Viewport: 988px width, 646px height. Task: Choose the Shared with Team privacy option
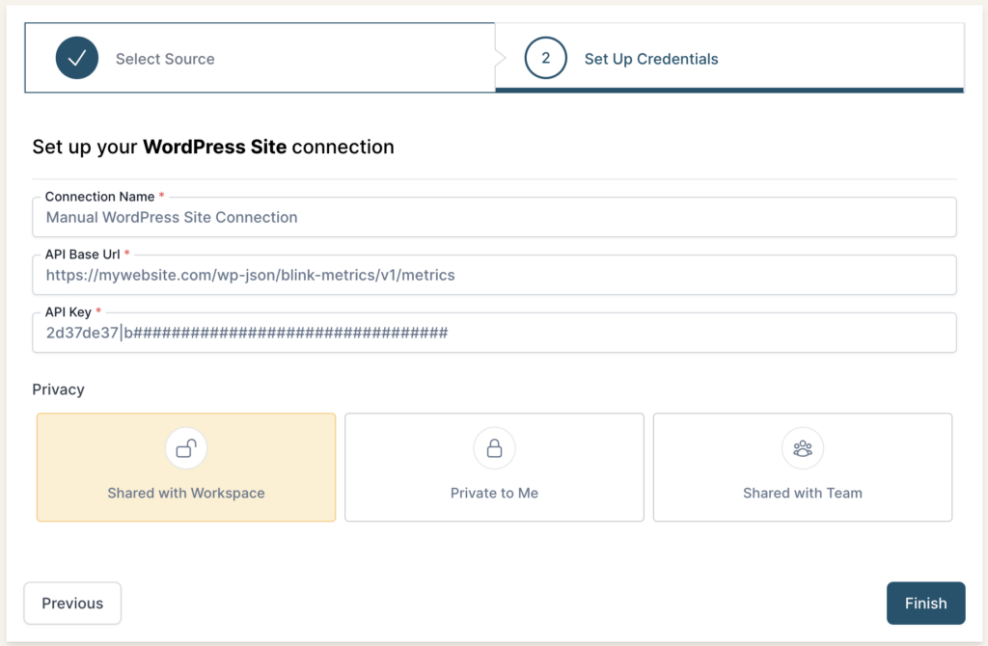[x=802, y=468]
